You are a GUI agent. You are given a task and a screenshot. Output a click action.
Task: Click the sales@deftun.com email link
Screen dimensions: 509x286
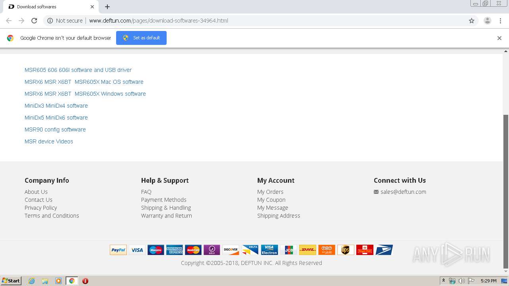[x=403, y=192]
